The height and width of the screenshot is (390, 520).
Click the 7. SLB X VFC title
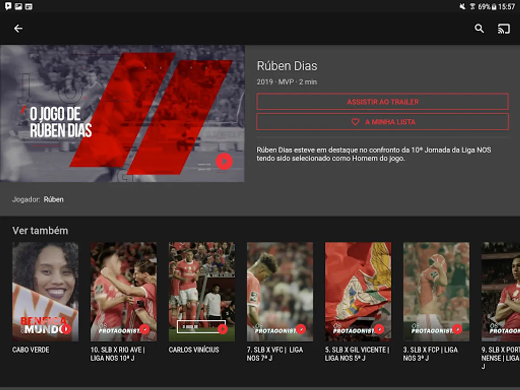pyautogui.click(x=275, y=354)
